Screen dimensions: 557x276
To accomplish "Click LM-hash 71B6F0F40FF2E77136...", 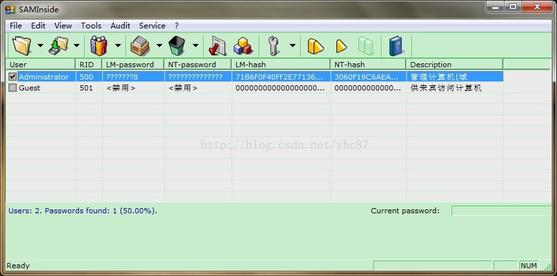I will [280, 77].
